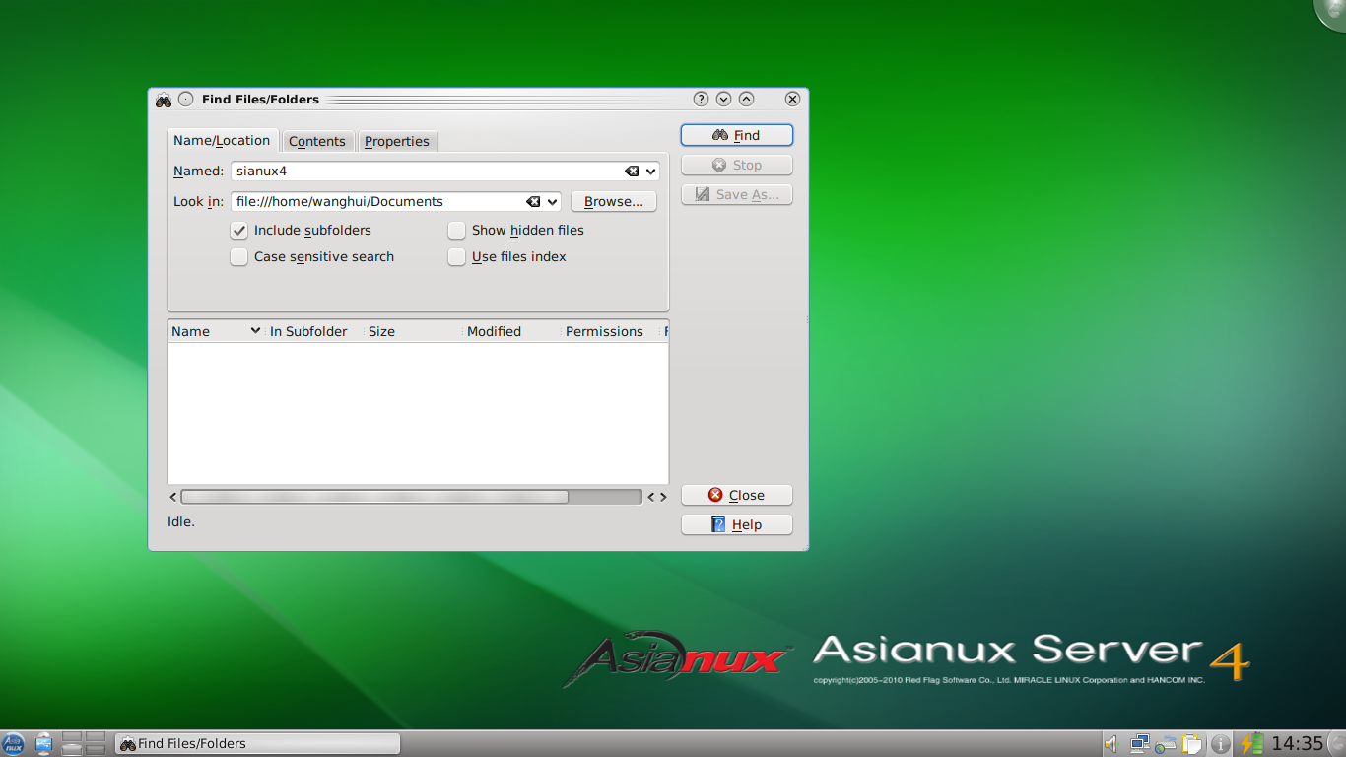
Task: Switch to the Contents tab
Action: click(x=317, y=141)
